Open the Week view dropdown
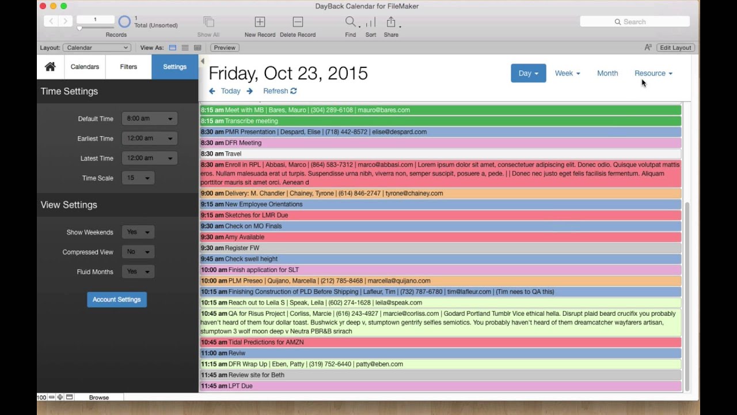Screen dimensions: 737x415 click(x=567, y=73)
